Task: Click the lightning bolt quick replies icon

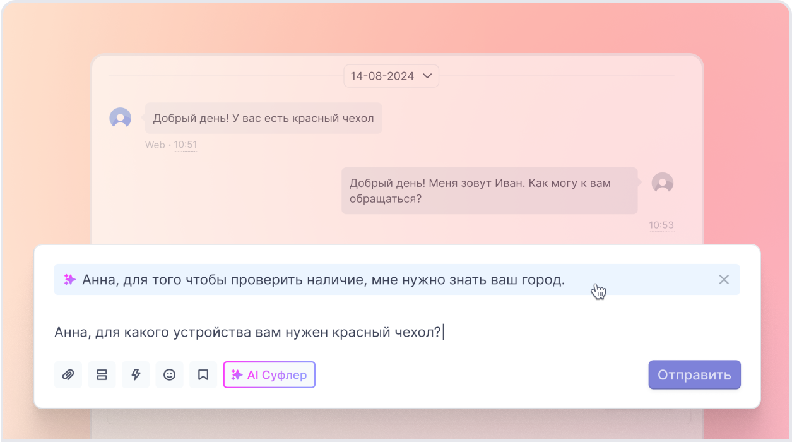Action: tap(136, 374)
